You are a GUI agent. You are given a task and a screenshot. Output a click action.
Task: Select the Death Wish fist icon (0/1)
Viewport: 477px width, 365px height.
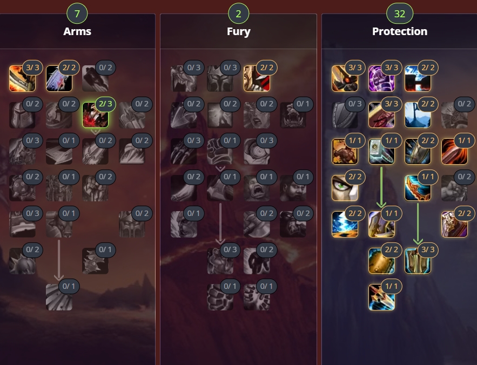coord(220,152)
